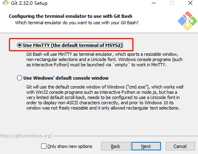Close the Git Setup window

(x=190, y=3)
